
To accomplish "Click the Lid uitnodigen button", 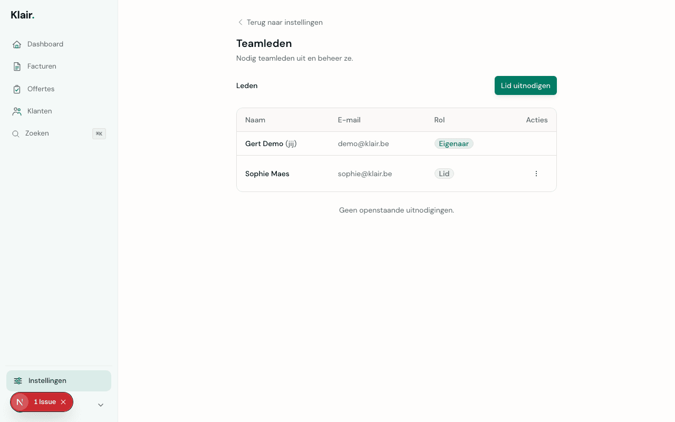I will click(x=525, y=85).
